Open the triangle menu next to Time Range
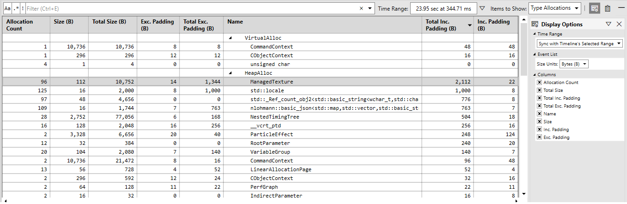627x204 pixels. coord(482,8)
